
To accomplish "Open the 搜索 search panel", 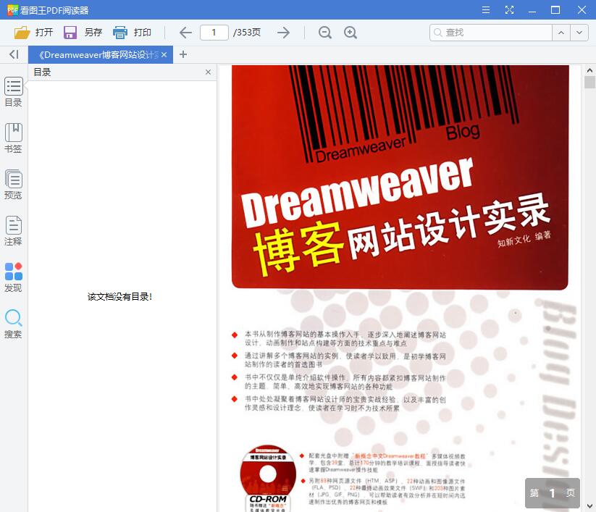I will tap(13, 324).
